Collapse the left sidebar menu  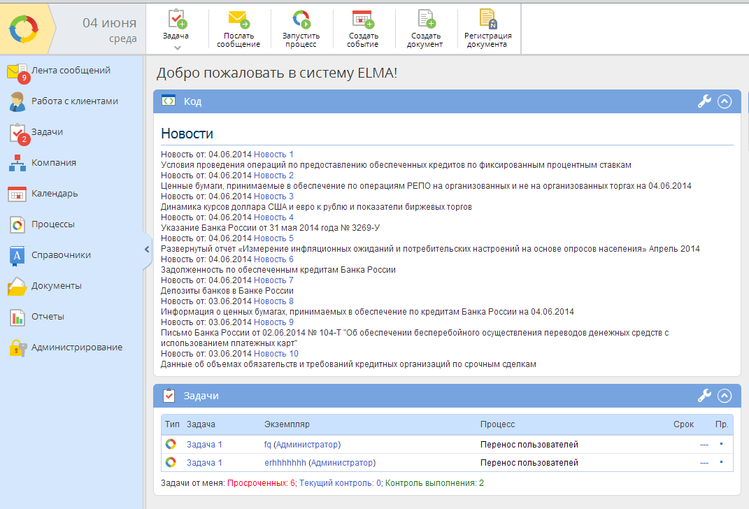pyautogui.click(x=147, y=248)
